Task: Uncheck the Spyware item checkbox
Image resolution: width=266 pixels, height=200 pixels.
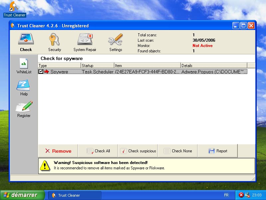Action: pos(41,71)
